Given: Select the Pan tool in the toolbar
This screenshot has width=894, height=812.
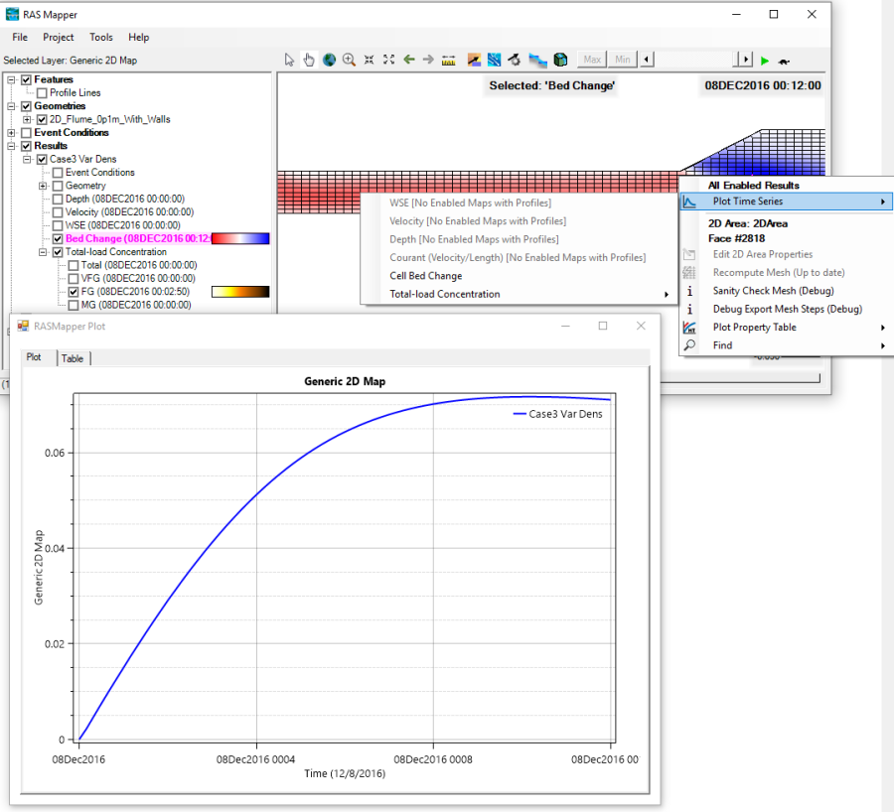Looking at the screenshot, I should [x=308, y=60].
